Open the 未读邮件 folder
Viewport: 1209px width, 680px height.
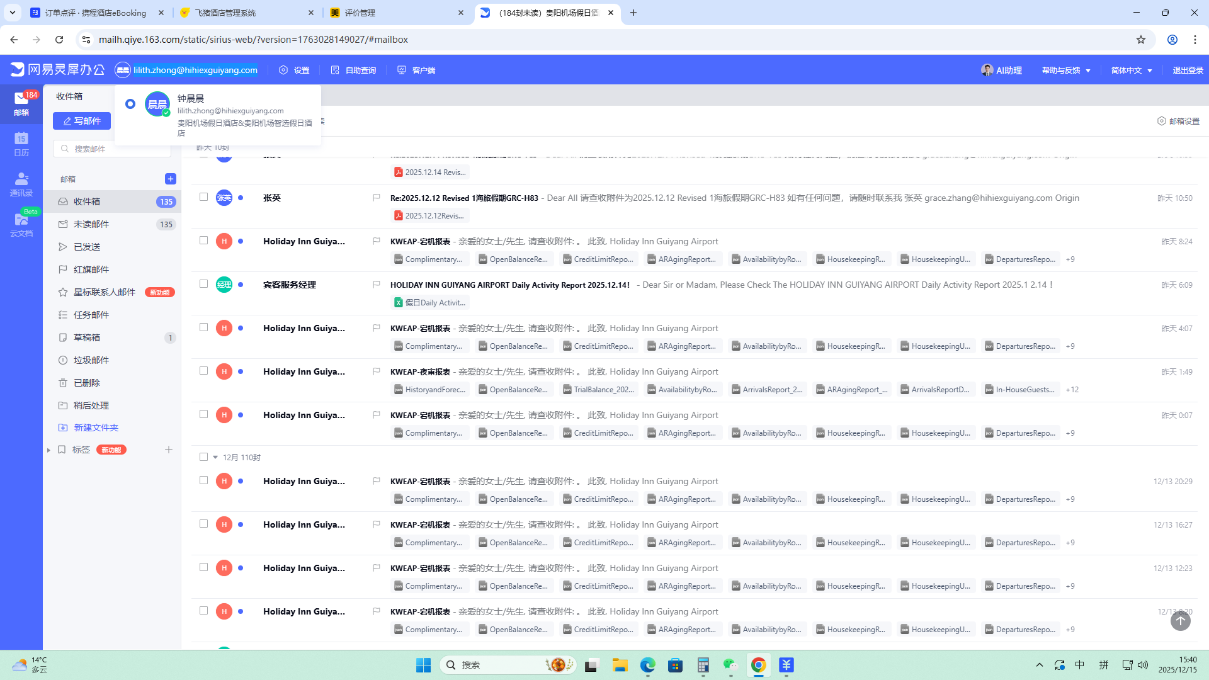(91, 224)
